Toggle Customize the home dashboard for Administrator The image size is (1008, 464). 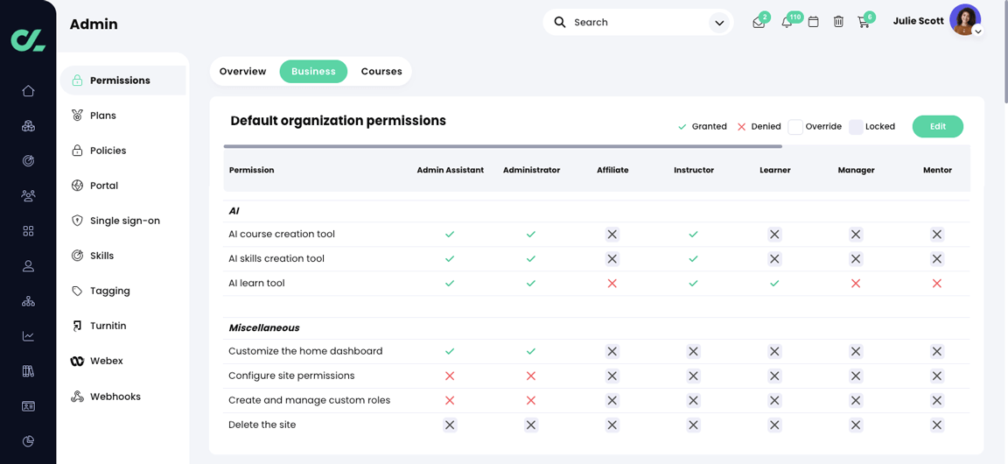530,351
